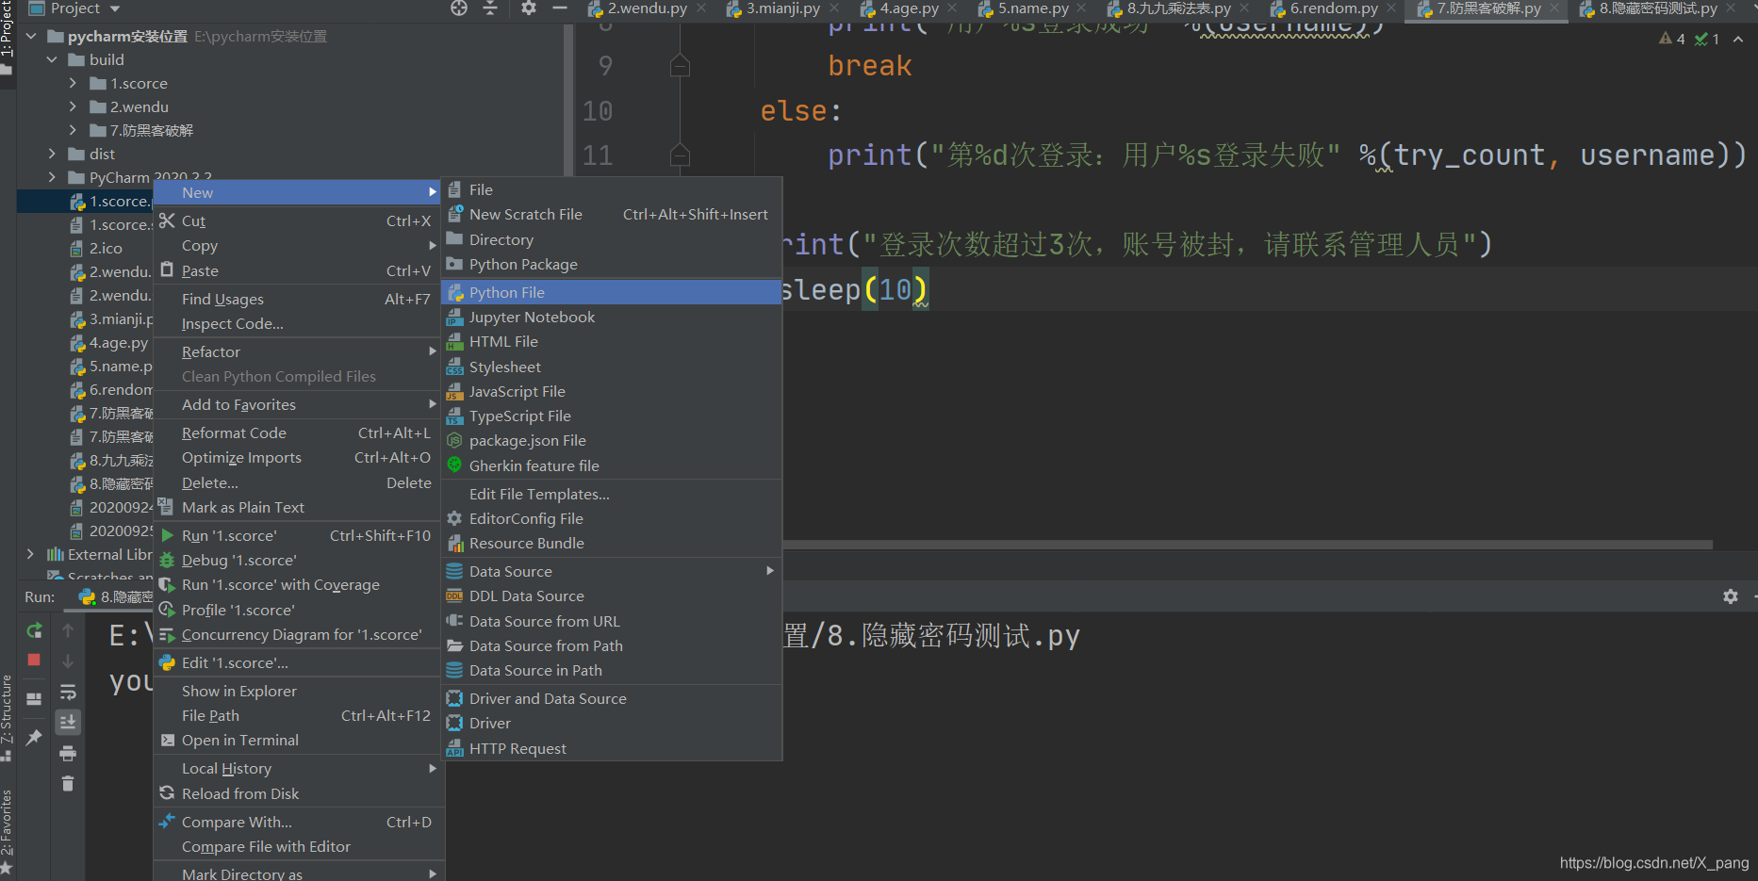Click the rerun green arrow in Run panel
Viewport: 1758px width, 881px height.
[34, 630]
